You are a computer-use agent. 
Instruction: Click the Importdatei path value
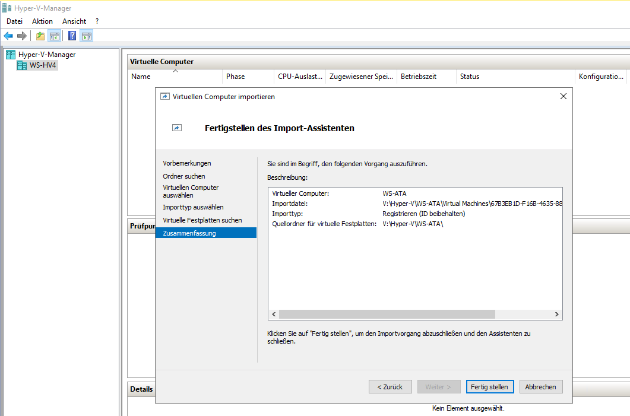click(x=472, y=204)
